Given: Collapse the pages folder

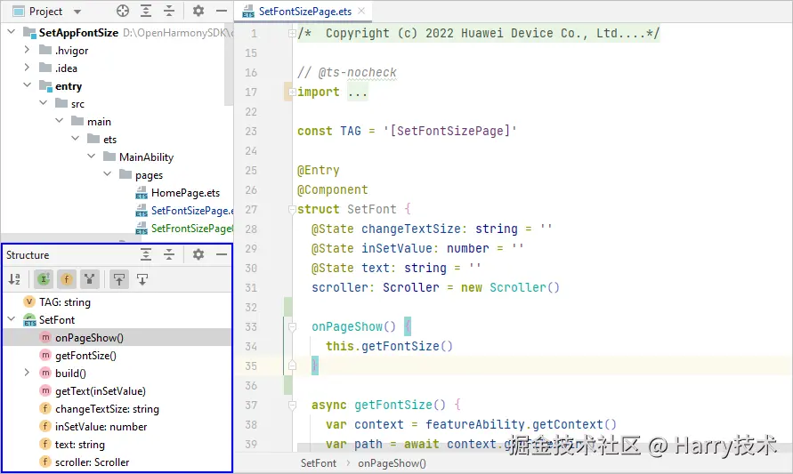Looking at the screenshot, I should [107, 174].
